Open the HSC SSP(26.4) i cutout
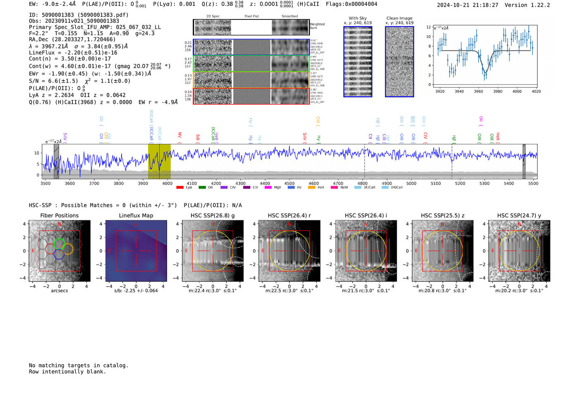Image resolution: width=579 pixels, height=394 pixels. pyautogui.click(x=366, y=251)
